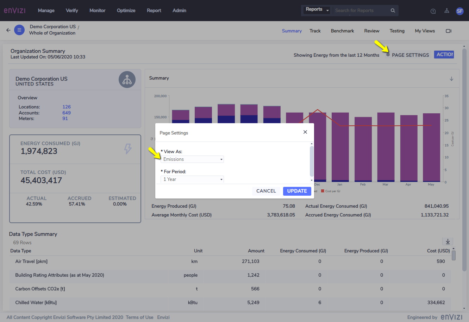Switch to the Review tab
The height and width of the screenshot is (322, 469).
[x=372, y=31]
